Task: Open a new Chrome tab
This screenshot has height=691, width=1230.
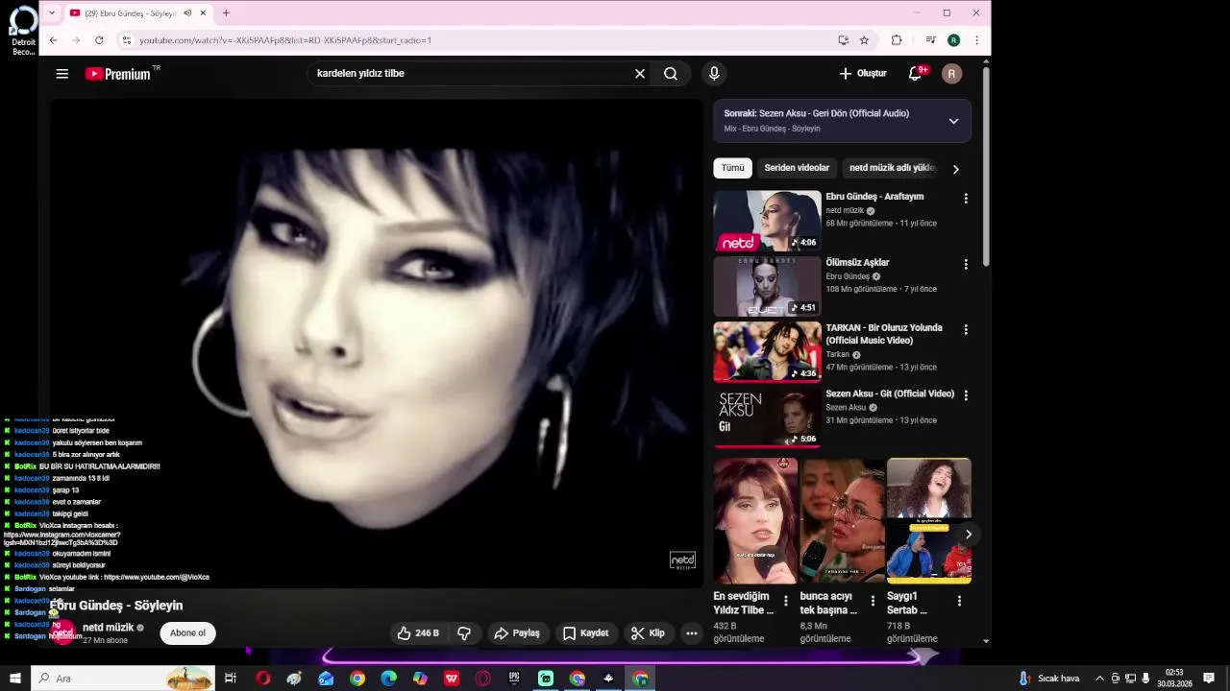Action: pyautogui.click(x=226, y=13)
